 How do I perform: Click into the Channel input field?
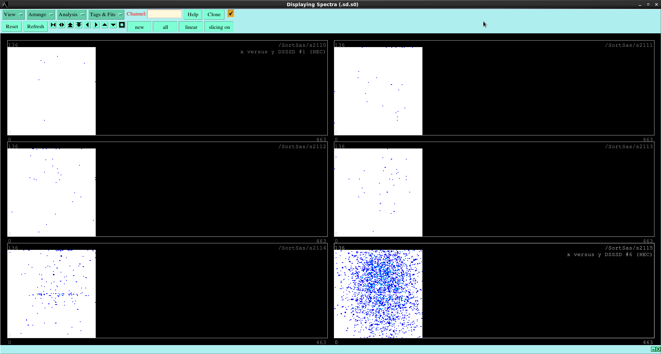pyautogui.click(x=165, y=14)
